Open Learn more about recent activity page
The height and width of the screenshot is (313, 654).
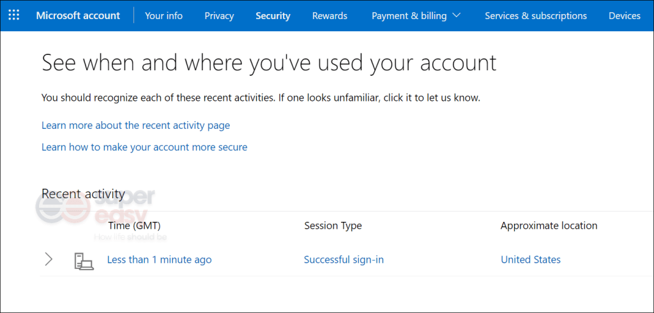[x=135, y=126]
